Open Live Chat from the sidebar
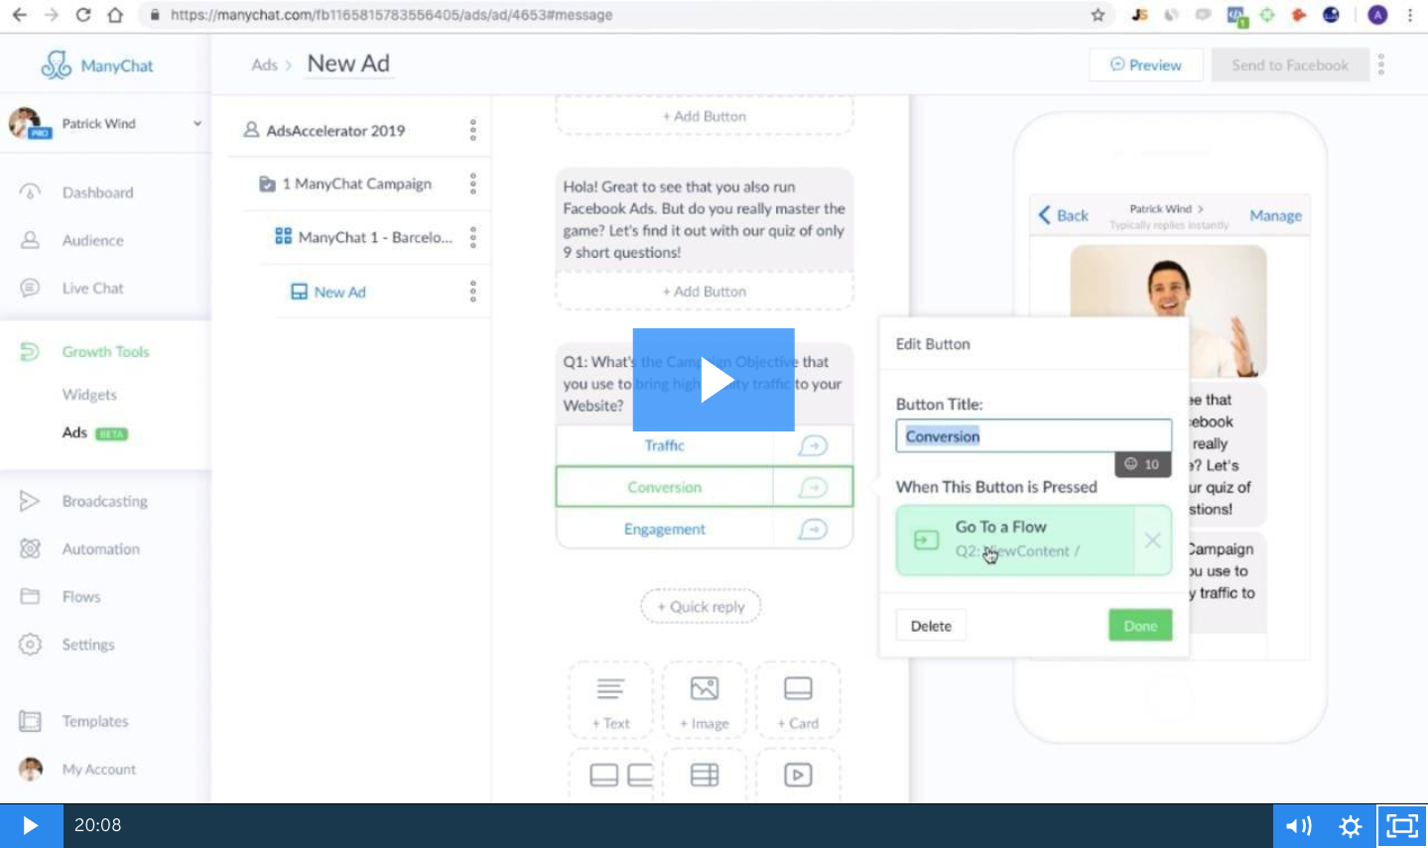Image resolution: width=1428 pixels, height=848 pixels. [92, 288]
